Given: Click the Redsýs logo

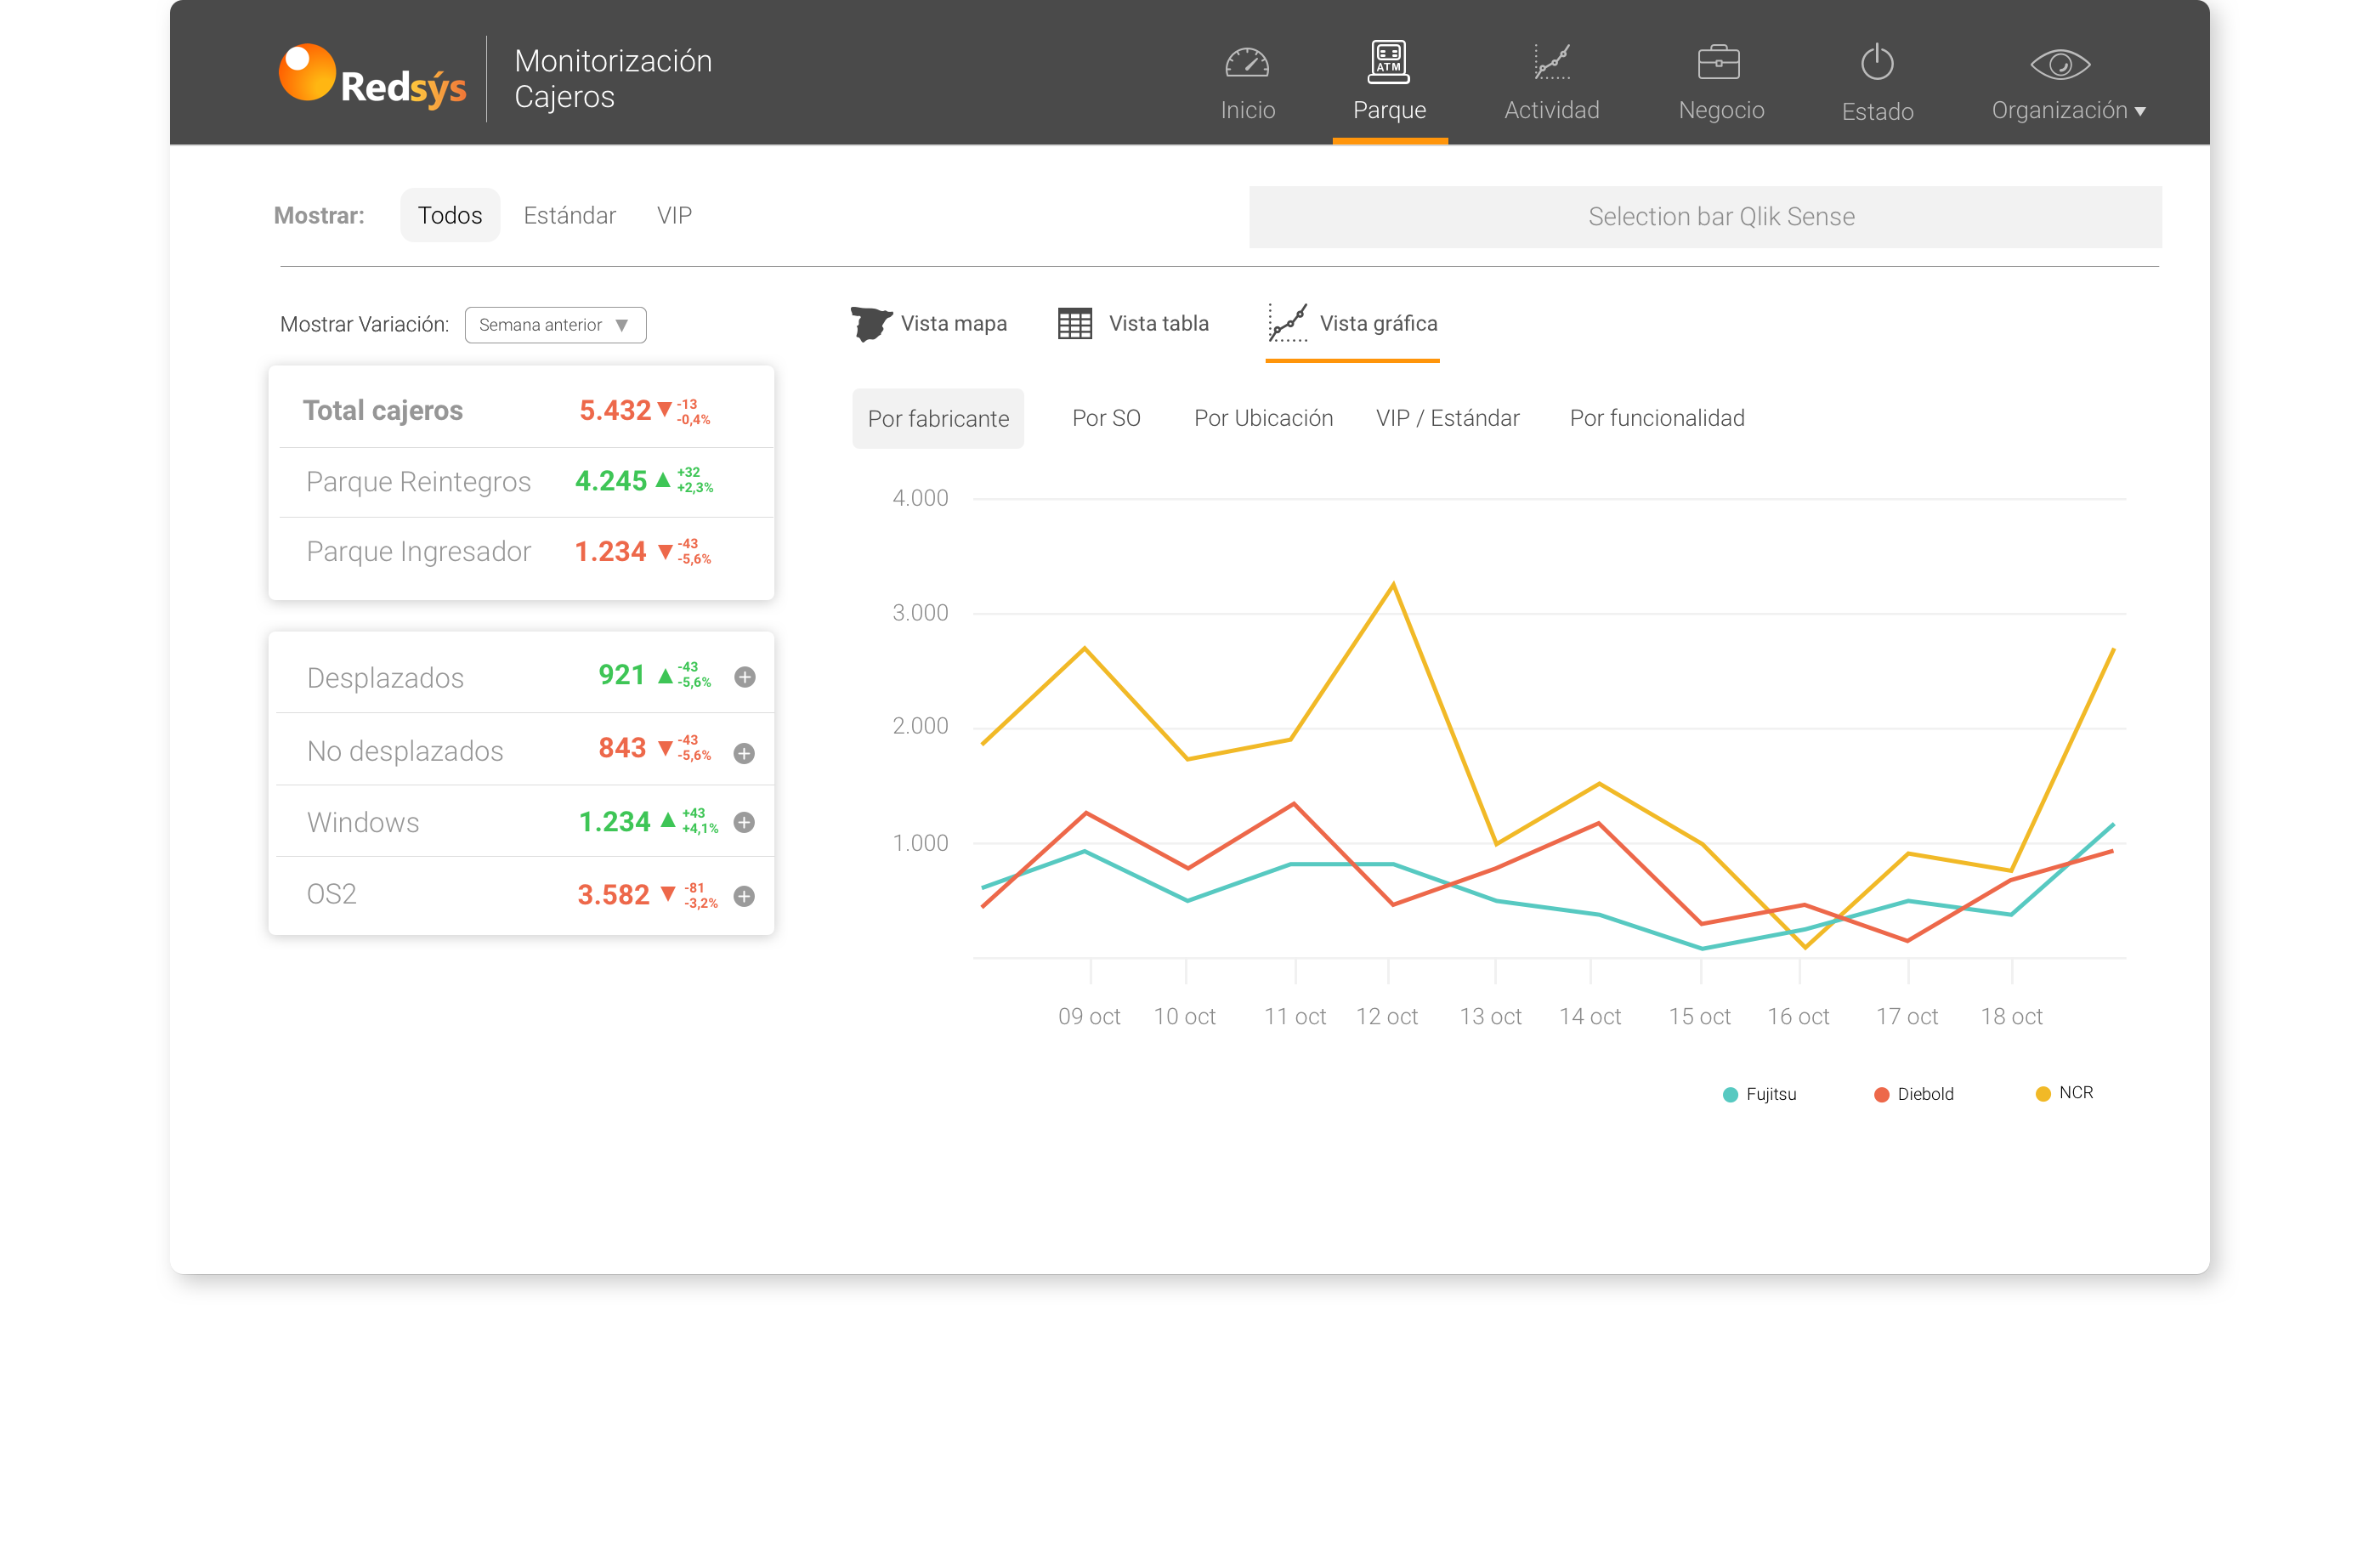Looking at the screenshot, I should 372,78.
